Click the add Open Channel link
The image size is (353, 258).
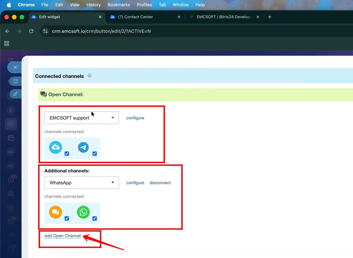point(62,236)
